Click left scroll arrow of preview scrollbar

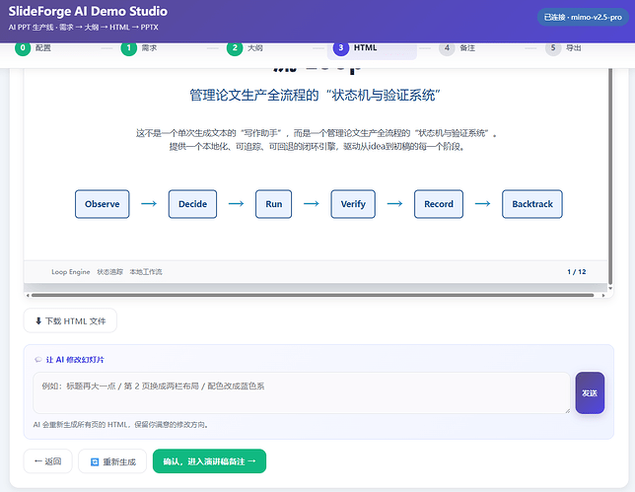(x=28, y=295)
